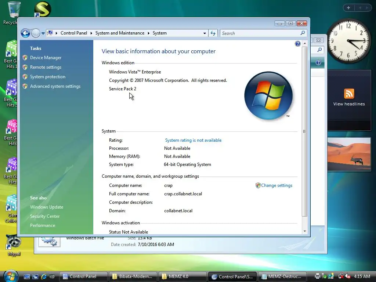Click System breadcrumb segment
Screen dimensions: 376x282
[159, 33]
